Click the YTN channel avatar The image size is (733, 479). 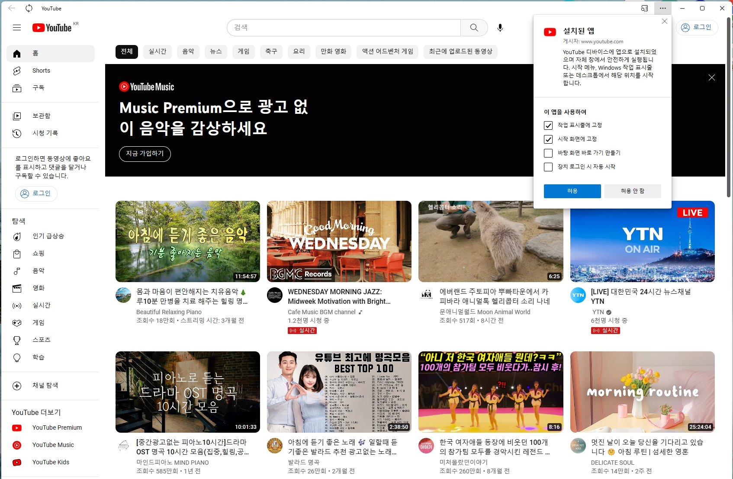coord(578,295)
